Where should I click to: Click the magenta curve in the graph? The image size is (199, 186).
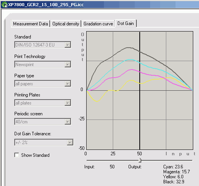(132, 70)
